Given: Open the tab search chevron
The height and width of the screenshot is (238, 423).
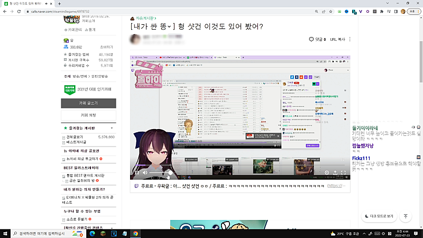Looking at the screenshot, I should [x=388, y=3].
